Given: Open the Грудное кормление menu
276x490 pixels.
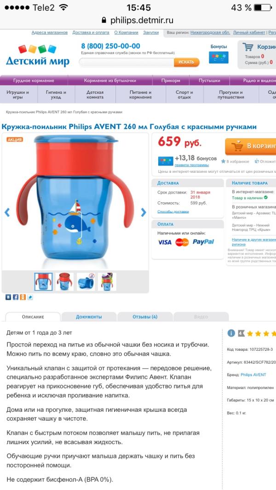Looking at the screenshot, I should tap(34, 80).
